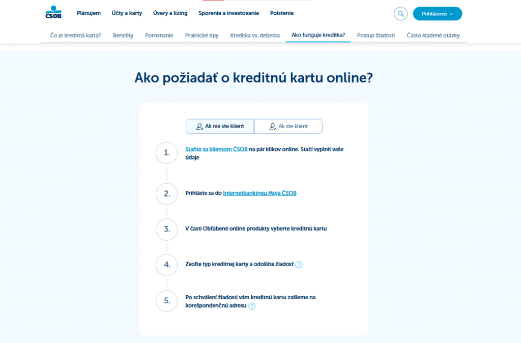Switch to 'Ak ste klient' option
521x343 pixels.
[288, 126]
